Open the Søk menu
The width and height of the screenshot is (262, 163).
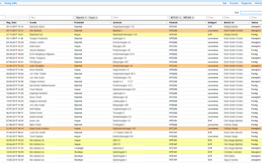click(225, 2)
